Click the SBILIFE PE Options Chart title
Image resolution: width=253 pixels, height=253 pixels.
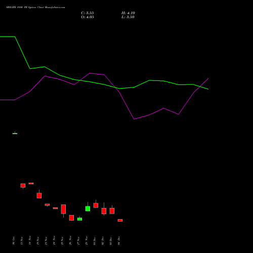[35, 8]
